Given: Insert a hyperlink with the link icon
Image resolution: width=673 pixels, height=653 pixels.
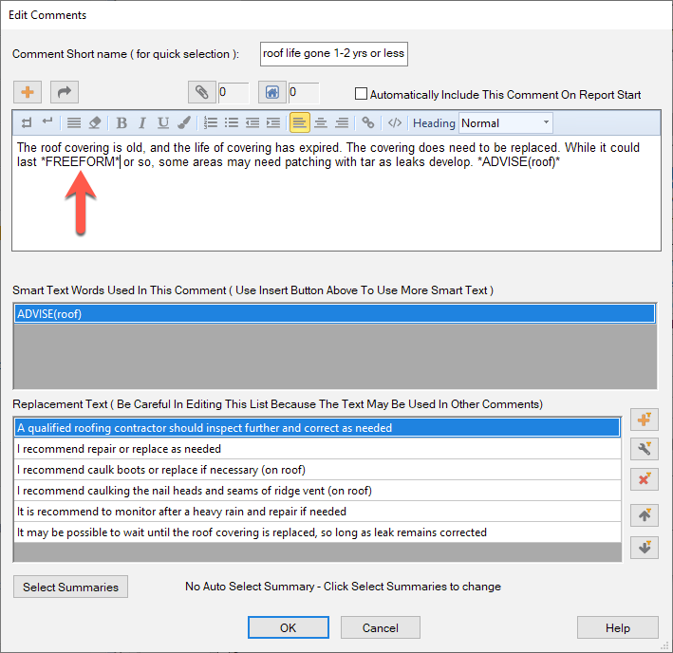Looking at the screenshot, I should [x=368, y=122].
